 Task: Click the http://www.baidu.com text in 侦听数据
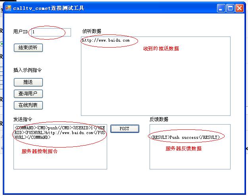pyautogui.click(x=106, y=40)
